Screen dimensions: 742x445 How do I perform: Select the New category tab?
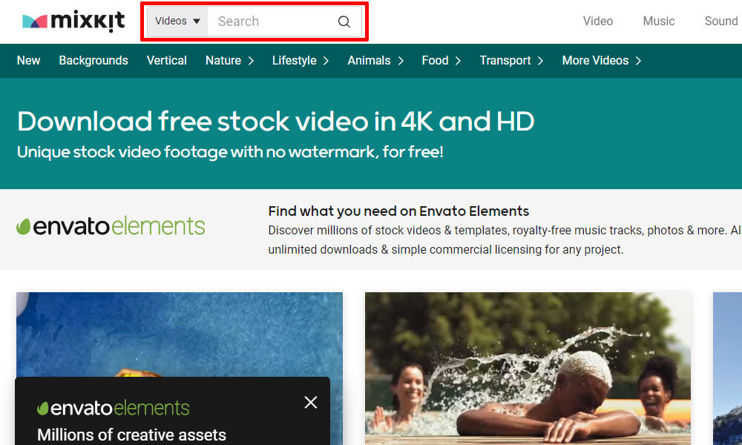(x=28, y=61)
